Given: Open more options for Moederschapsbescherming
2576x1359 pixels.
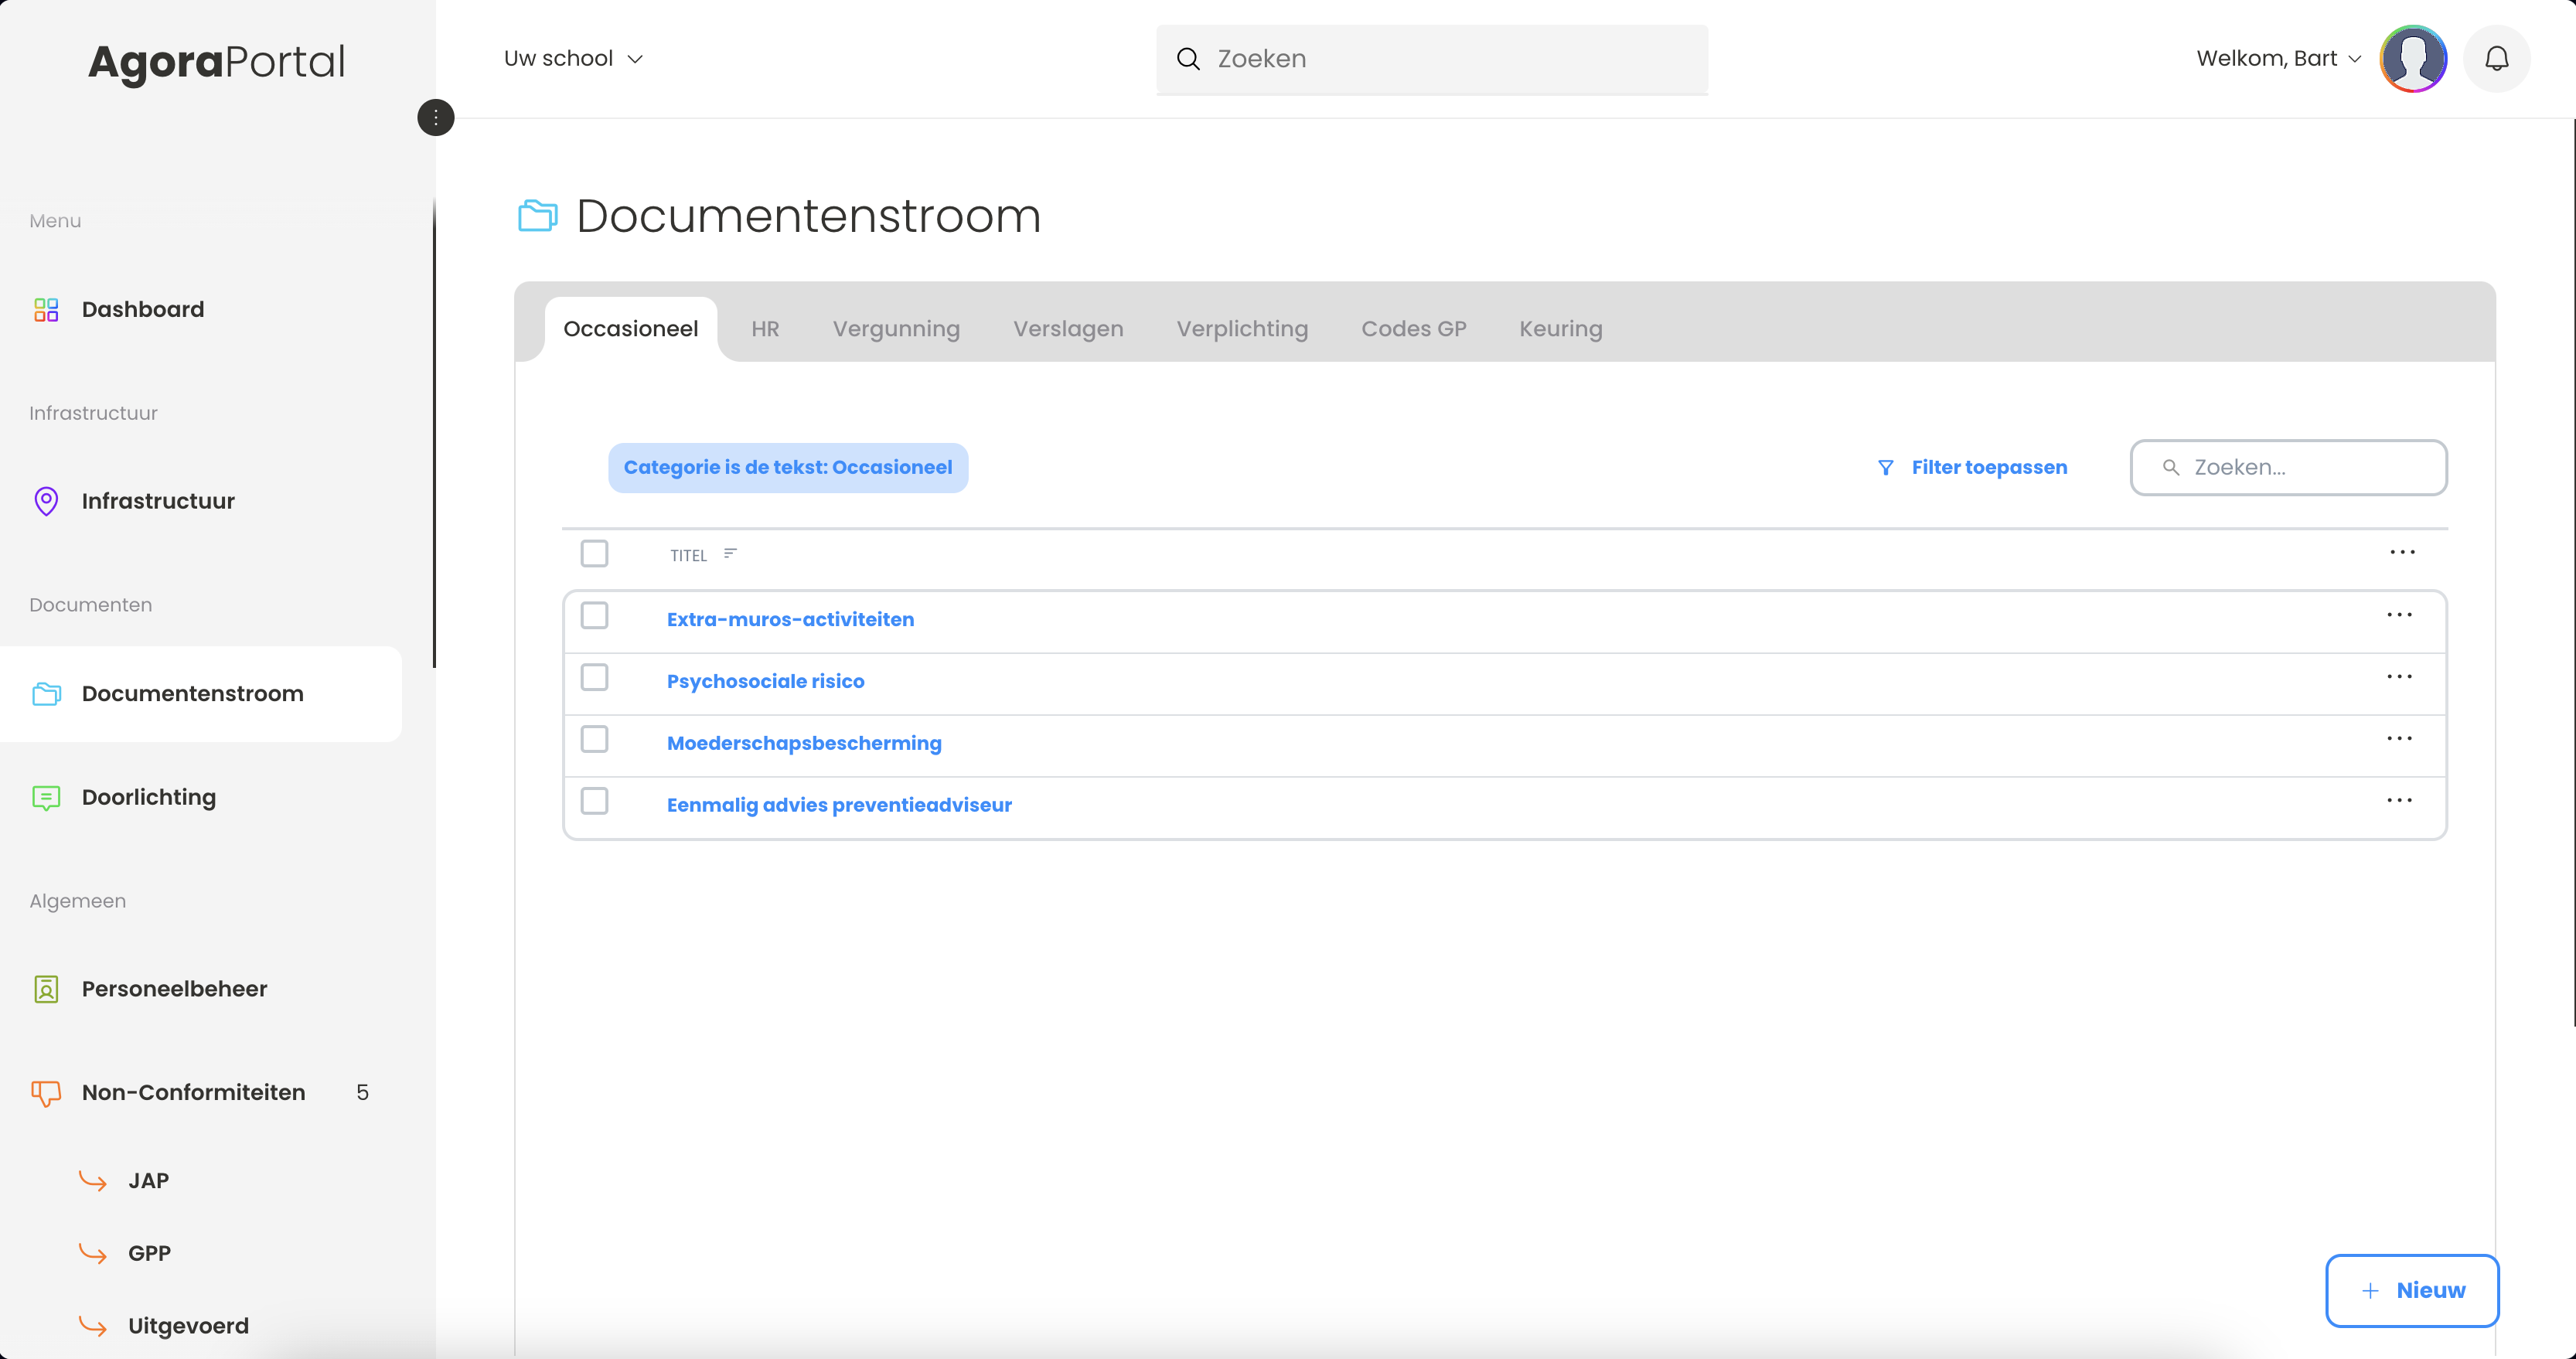Looking at the screenshot, I should (2399, 739).
